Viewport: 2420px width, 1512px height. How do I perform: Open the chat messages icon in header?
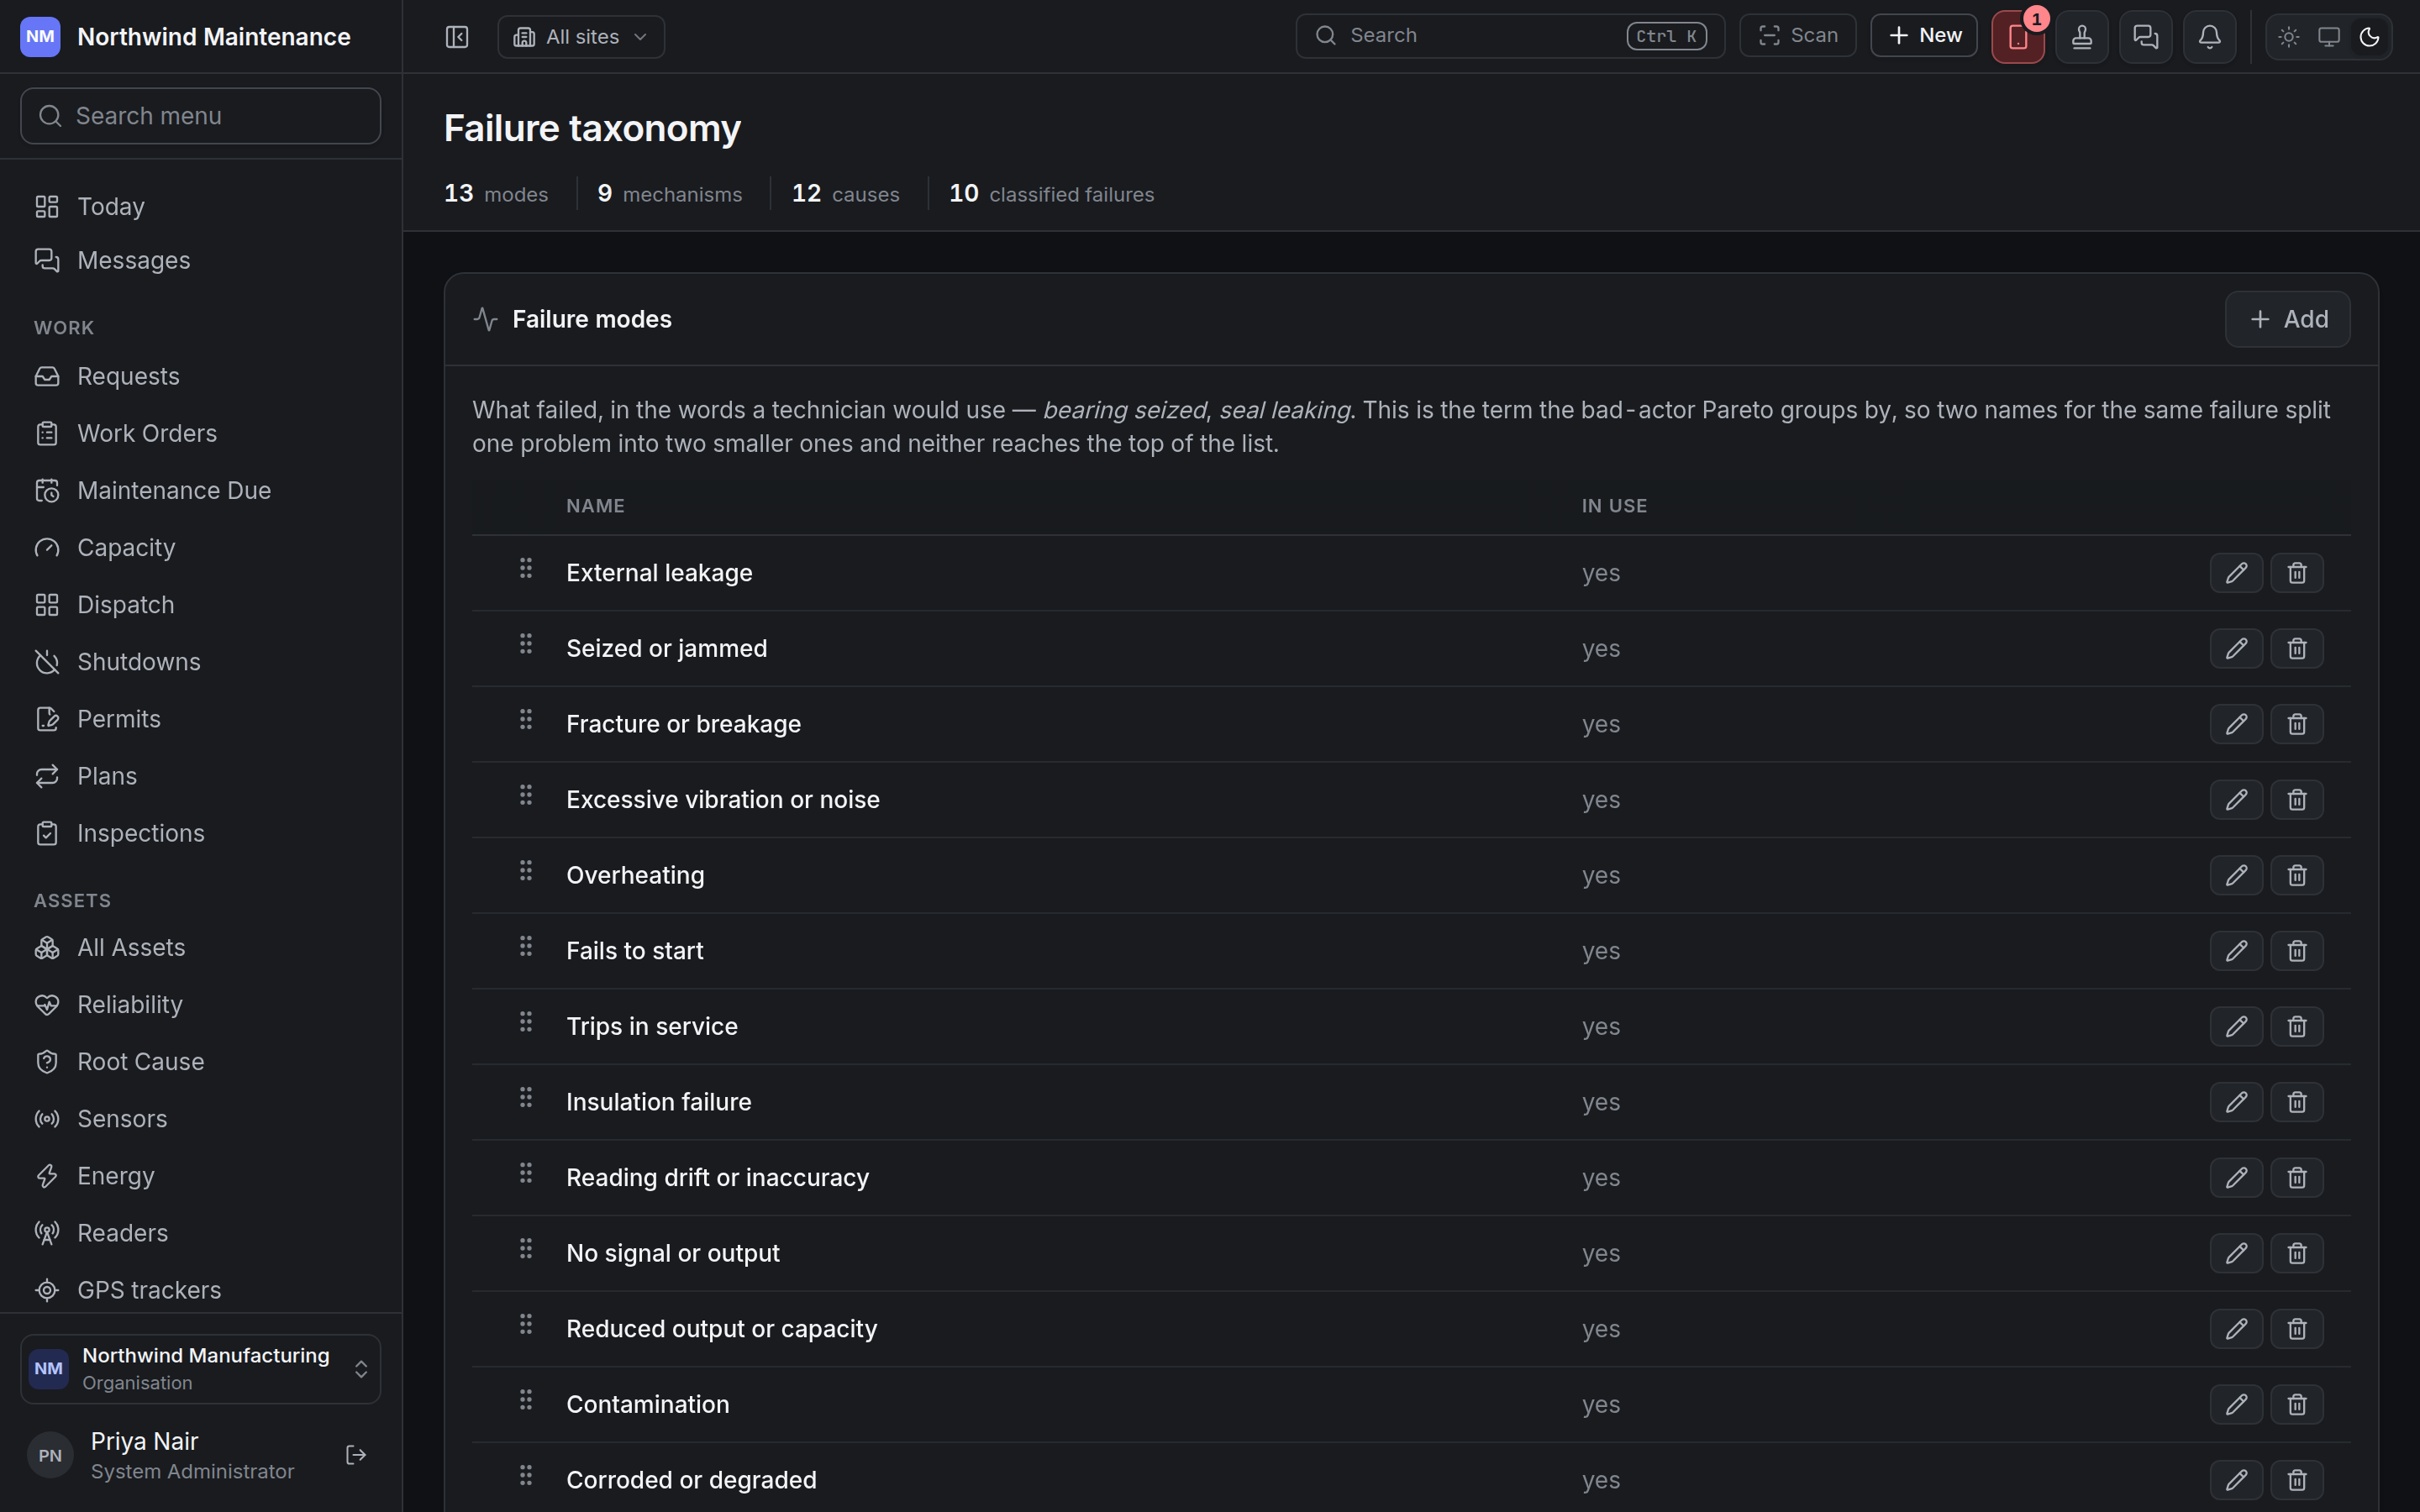2146,37
